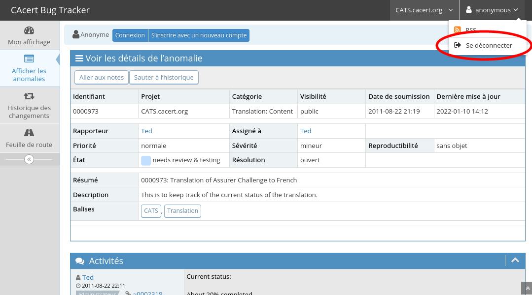Open the Rapporteur Ted link
Screen dimensions: 532x295
tap(146, 131)
